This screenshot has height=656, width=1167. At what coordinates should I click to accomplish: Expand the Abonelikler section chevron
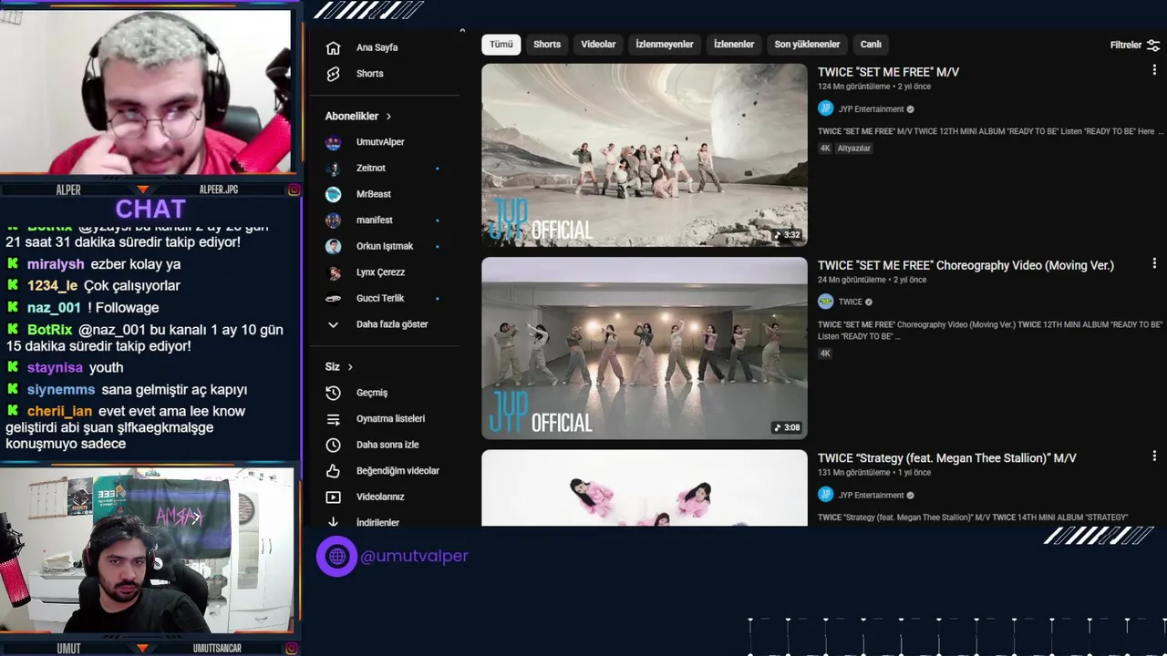(x=388, y=117)
